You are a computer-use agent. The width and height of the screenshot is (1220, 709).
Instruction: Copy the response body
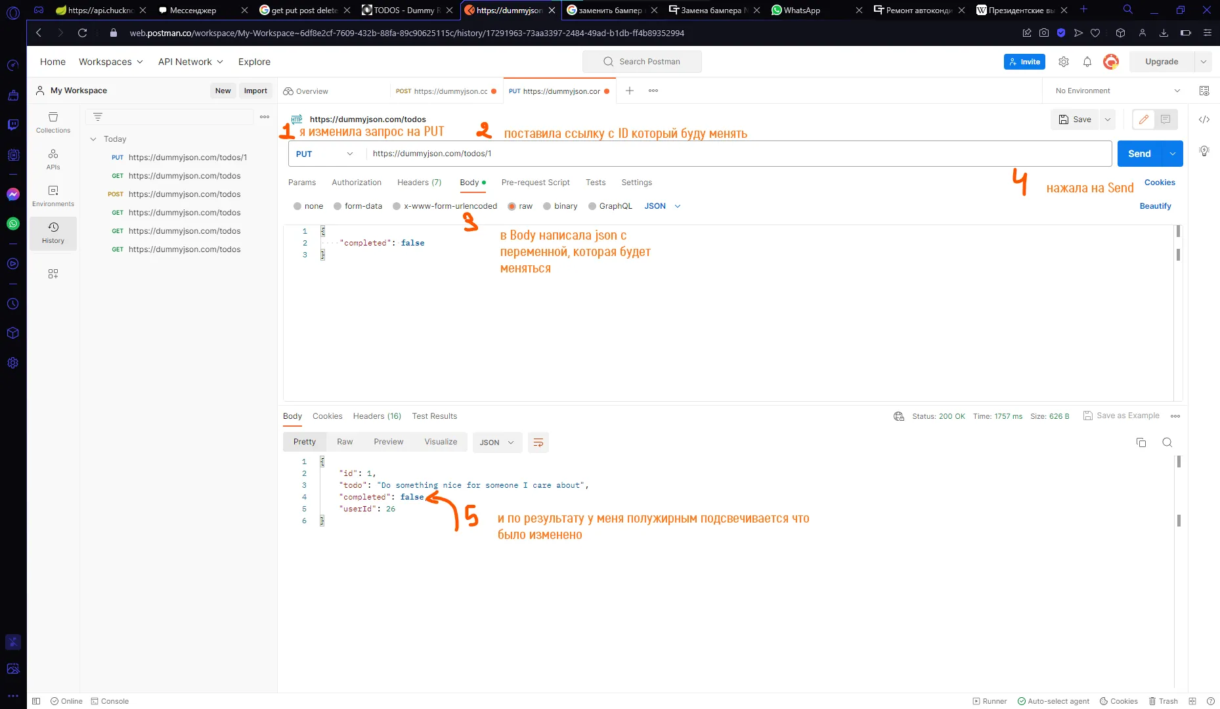click(1141, 442)
